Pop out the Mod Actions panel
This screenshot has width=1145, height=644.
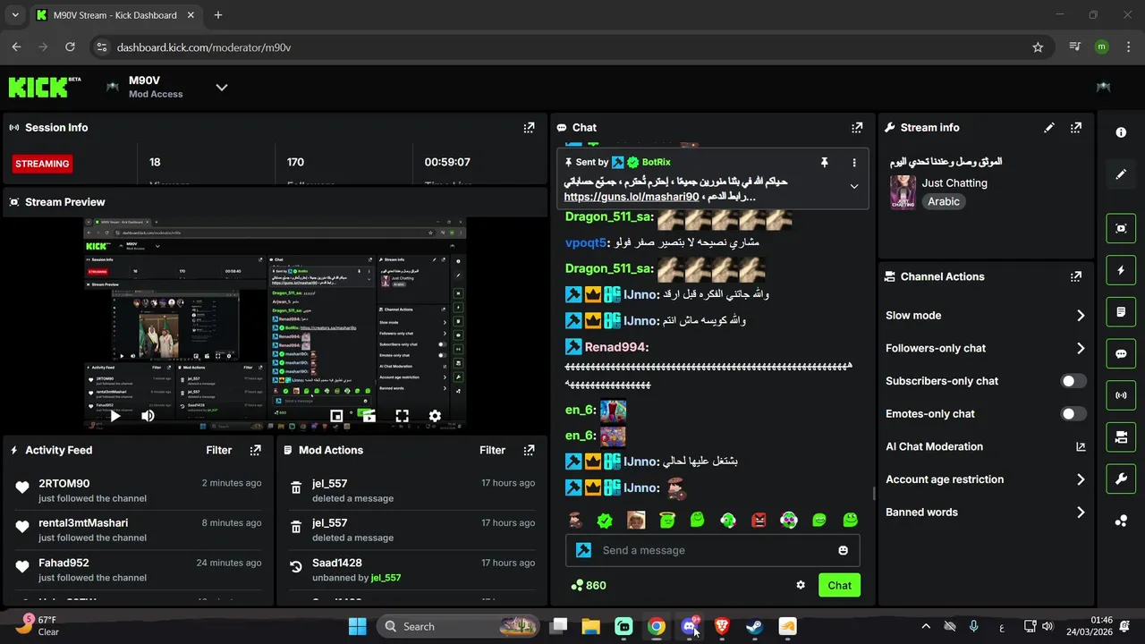[x=529, y=450]
